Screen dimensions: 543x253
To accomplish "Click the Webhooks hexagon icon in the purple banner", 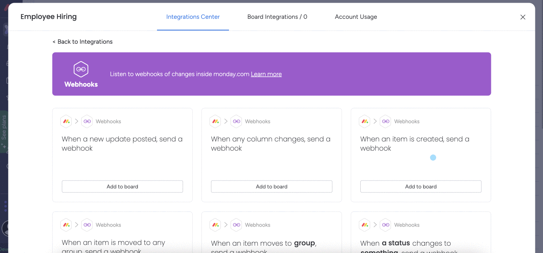I will (x=81, y=69).
